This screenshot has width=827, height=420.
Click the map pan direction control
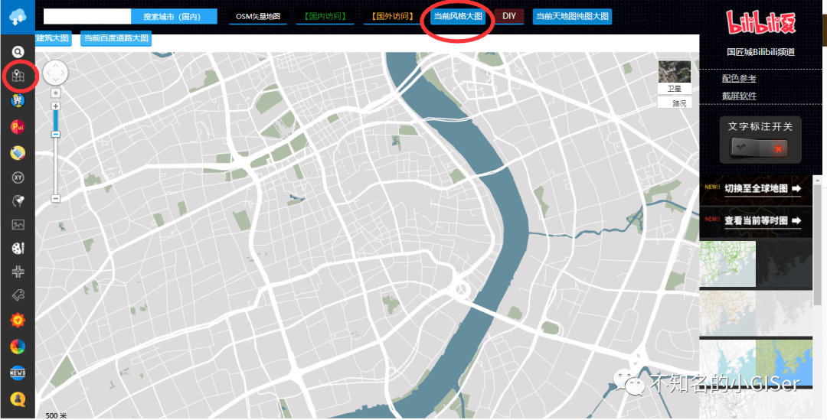tap(55, 73)
